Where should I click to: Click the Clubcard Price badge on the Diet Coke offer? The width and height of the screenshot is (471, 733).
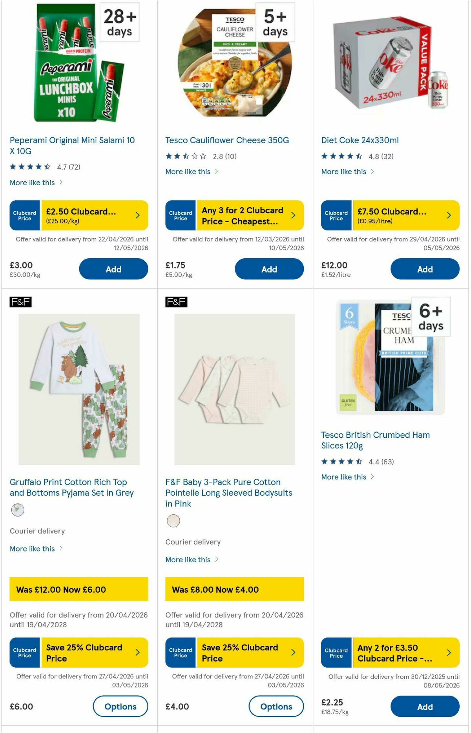point(336,215)
